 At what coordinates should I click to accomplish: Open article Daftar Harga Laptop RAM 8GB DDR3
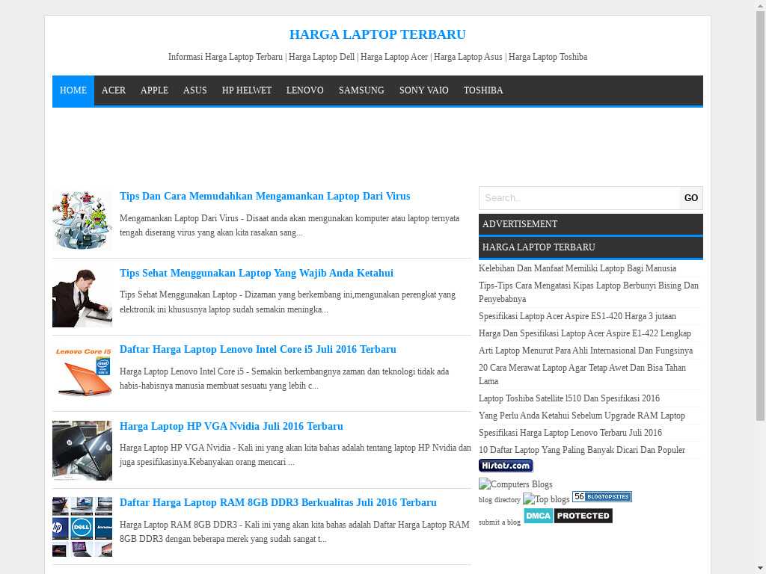point(278,503)
